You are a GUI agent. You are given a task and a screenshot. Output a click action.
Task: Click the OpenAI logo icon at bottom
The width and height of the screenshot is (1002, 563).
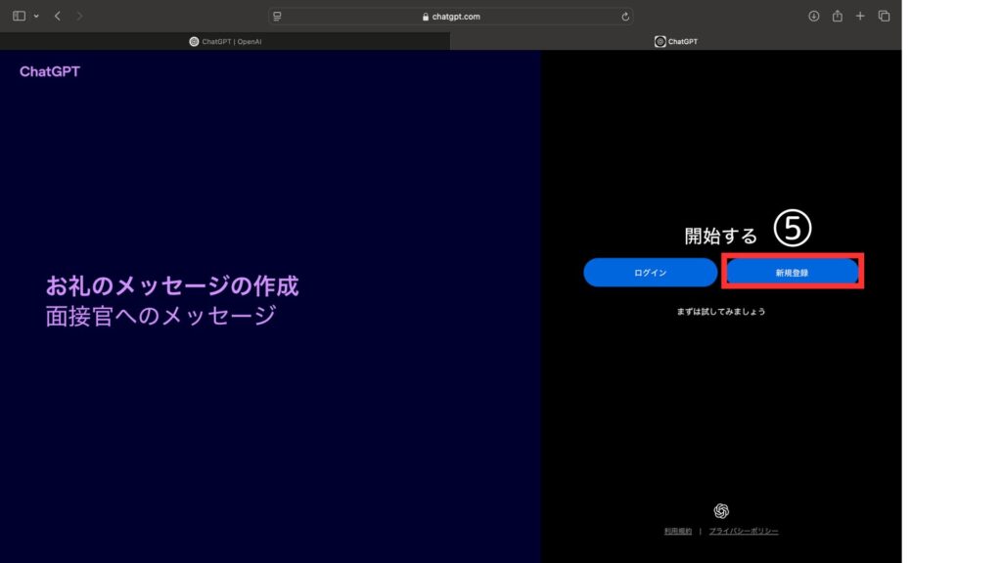tap(721, 510)
